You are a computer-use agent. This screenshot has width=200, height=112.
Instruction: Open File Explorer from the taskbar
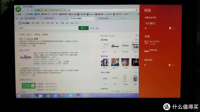coord(41,96)
